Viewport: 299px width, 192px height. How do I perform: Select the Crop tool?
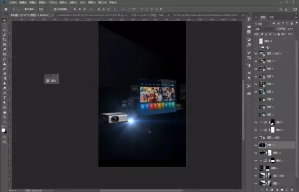(4, 39)
